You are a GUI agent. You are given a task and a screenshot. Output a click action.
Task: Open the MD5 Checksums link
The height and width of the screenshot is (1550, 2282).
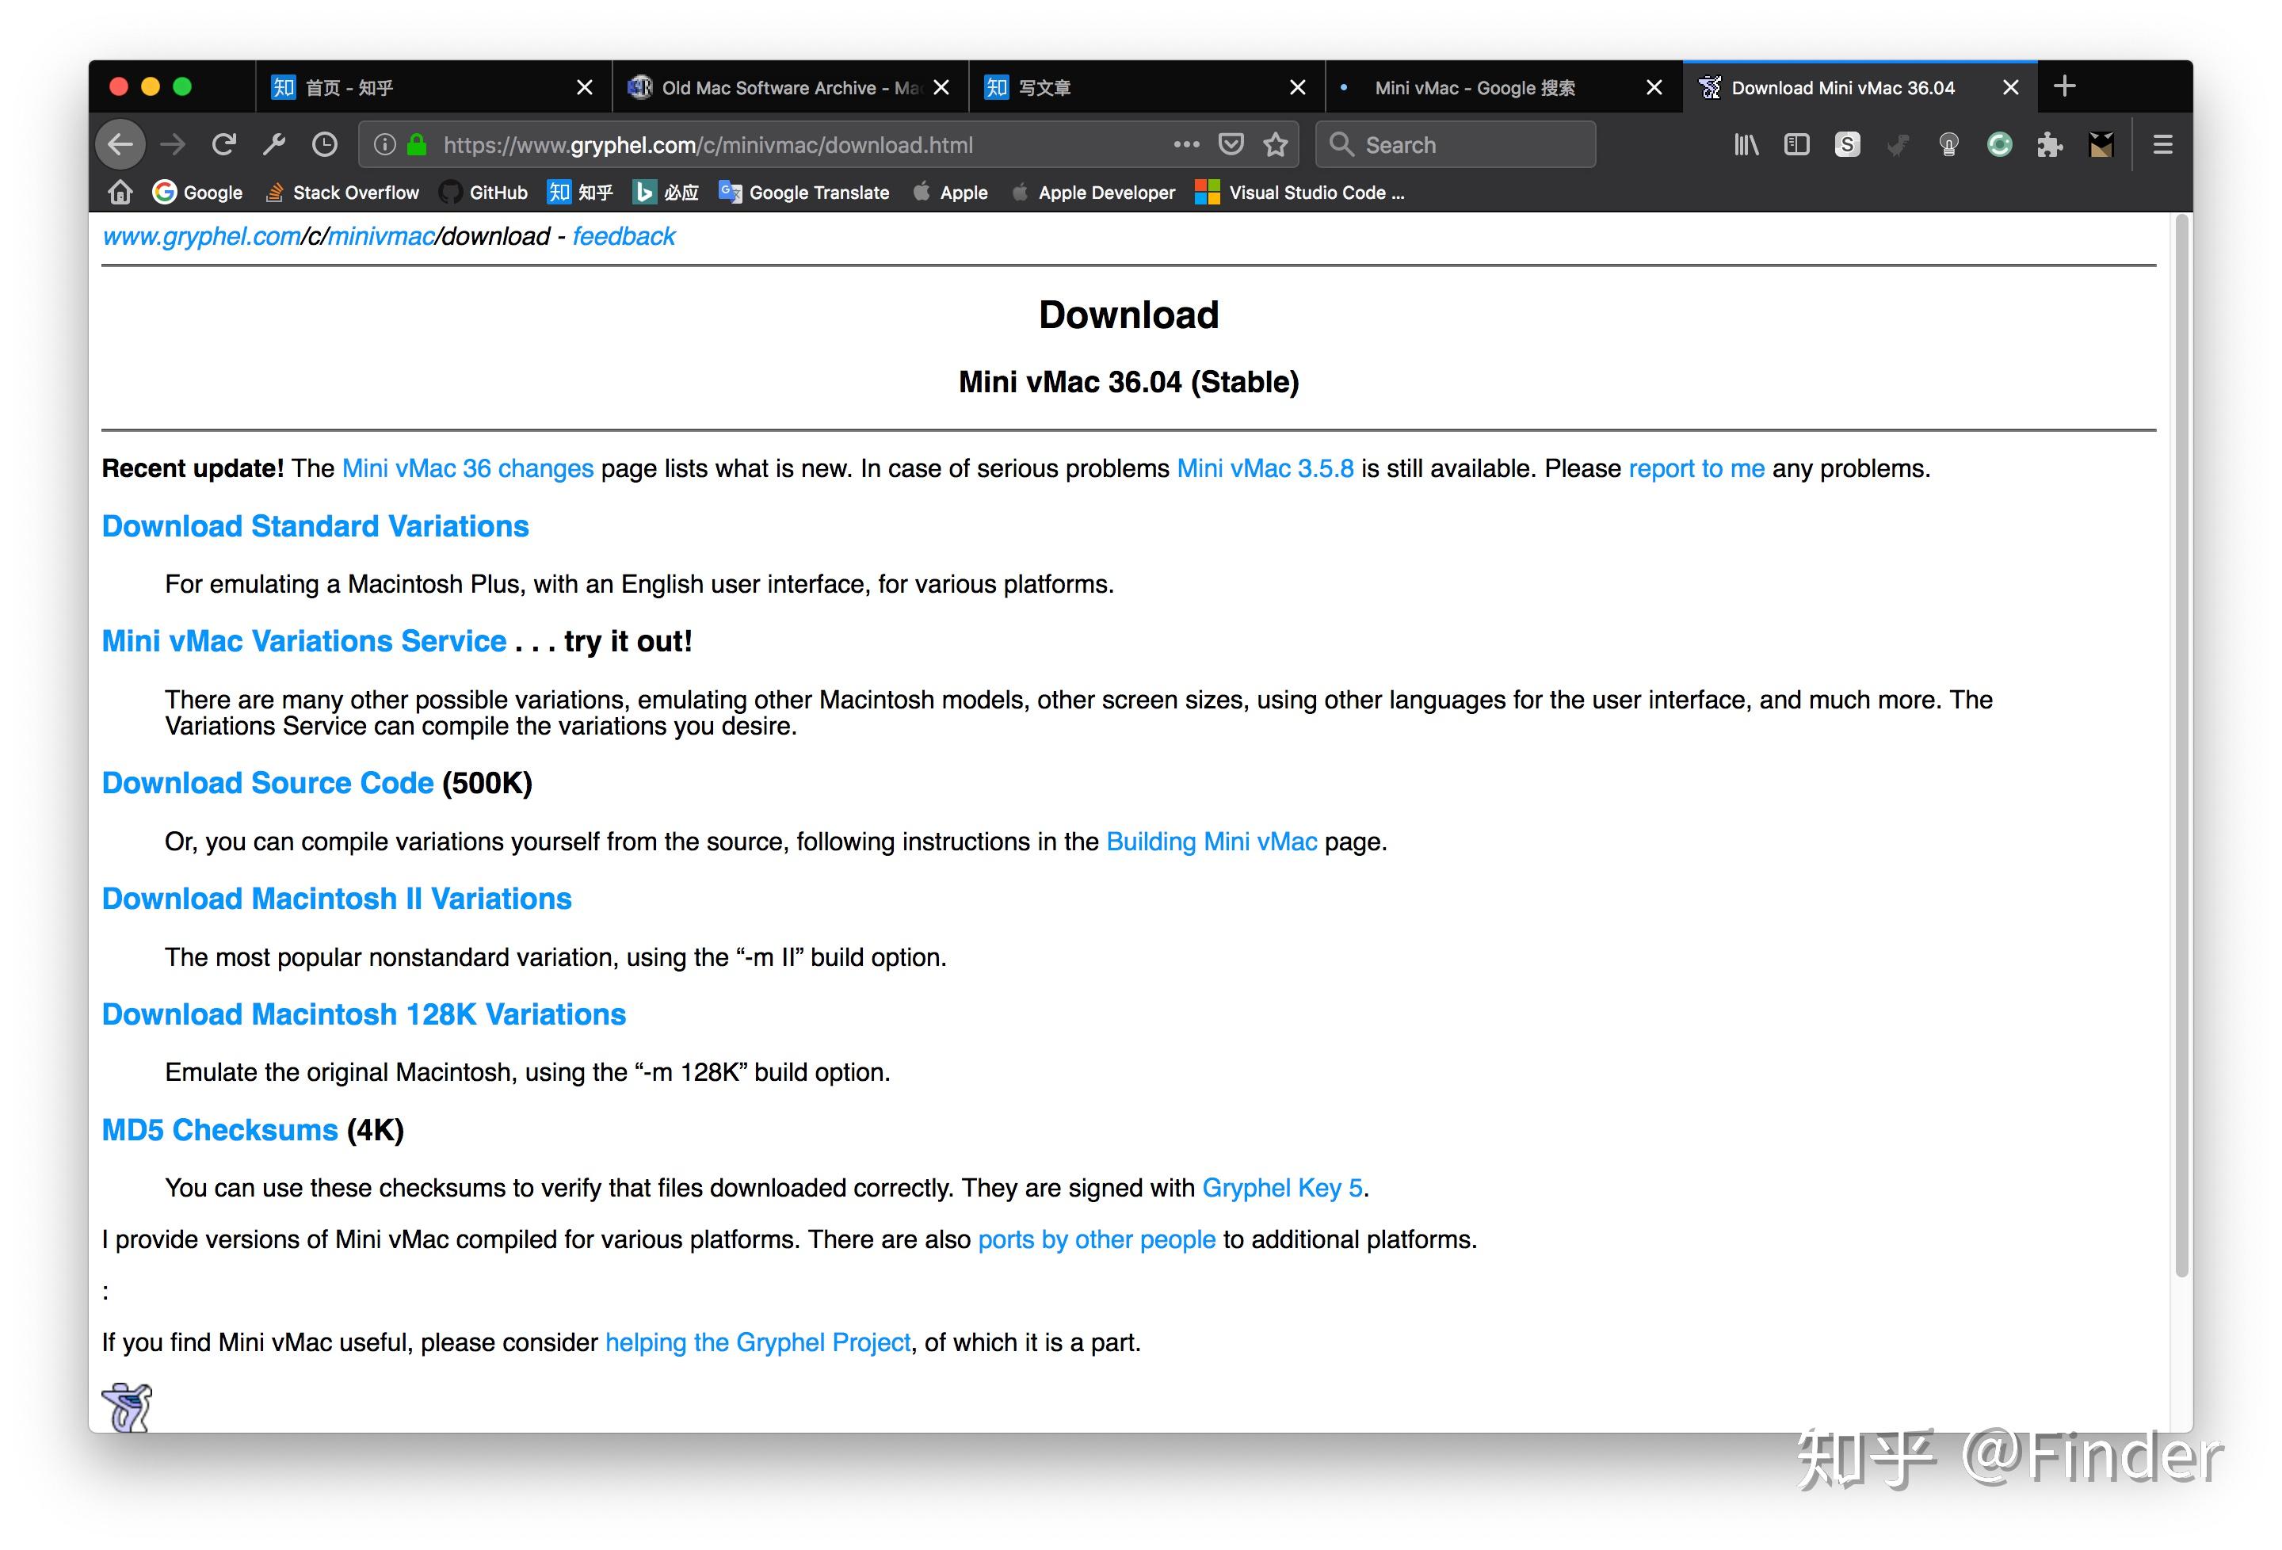coord(220,1131)
